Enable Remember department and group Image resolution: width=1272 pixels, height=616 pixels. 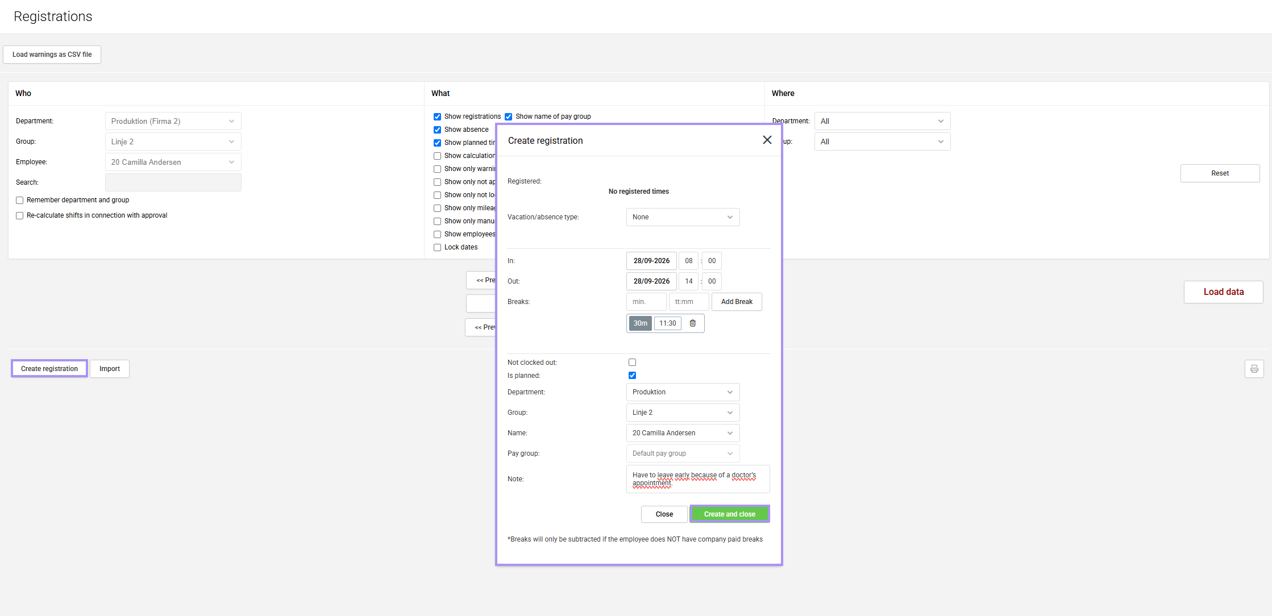click(x=20, y=200)
